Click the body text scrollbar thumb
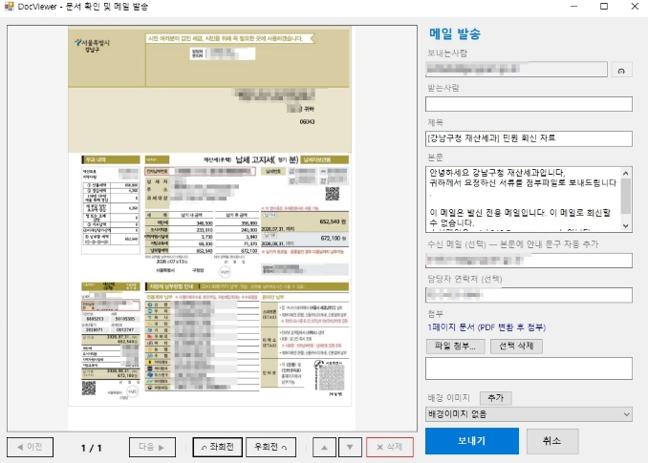The height and width of the screenshot is (463, 648). pyautogui.click(x=626, y=196)
